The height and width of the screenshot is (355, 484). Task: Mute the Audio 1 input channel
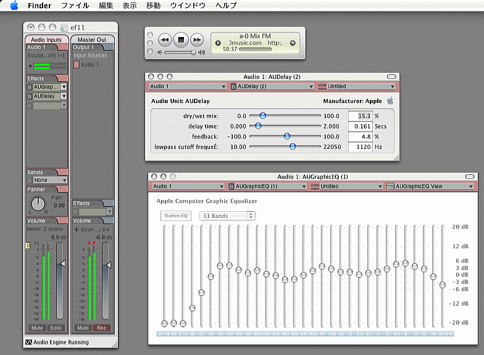click(38, 328)
